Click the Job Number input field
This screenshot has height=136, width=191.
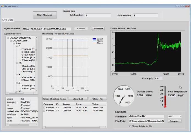(98, 15)
